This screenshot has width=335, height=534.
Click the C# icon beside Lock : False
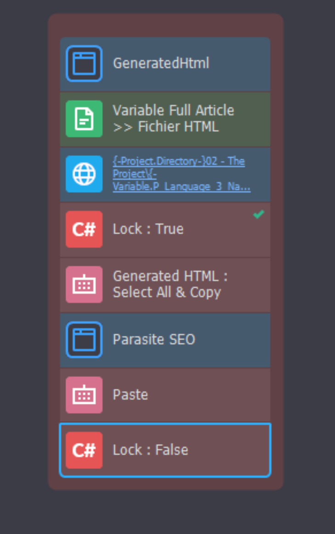click(84, 450)
